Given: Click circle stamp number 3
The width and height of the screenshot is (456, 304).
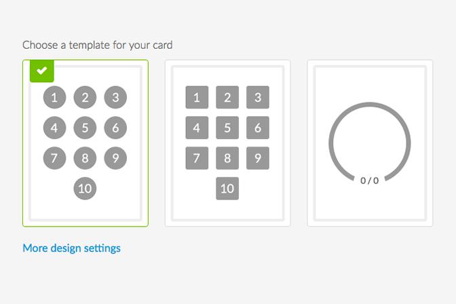Looking at the screenshot, I should click(x=115, y=97).
